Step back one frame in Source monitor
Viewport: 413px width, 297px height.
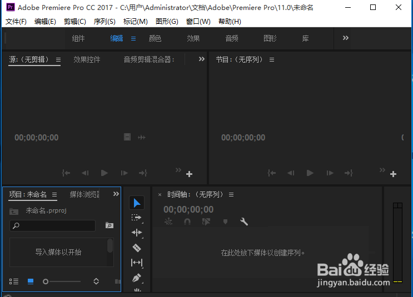point(85,173)
